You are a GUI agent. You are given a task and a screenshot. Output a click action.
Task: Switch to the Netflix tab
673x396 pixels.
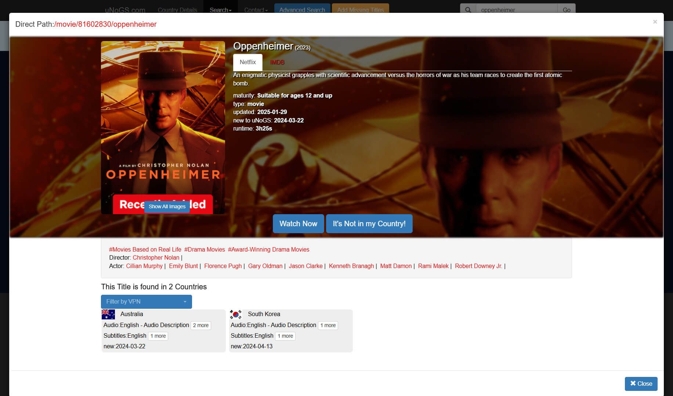click(248, 62)
